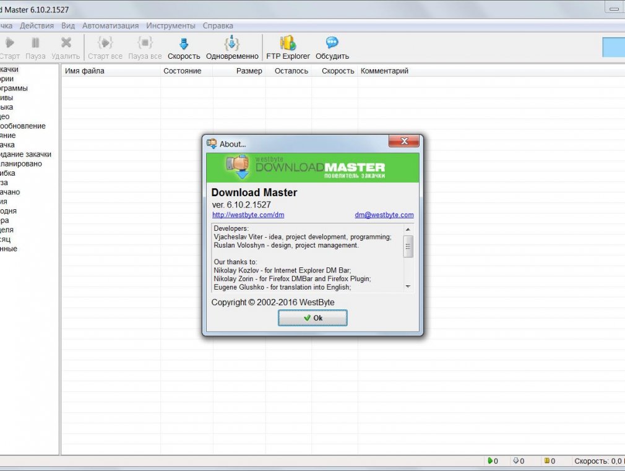Image resolution: width=625 pixels, height=471 pixels.
Task: Click the Eugene Glushko credits line
Action: (282, 287)
